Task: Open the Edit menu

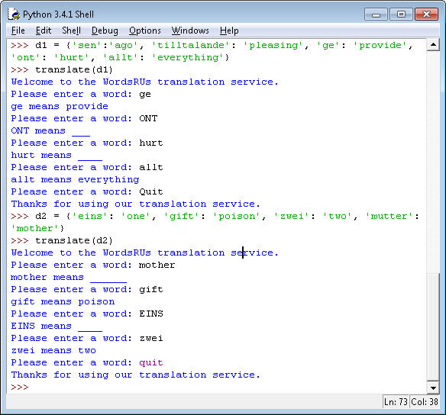Action: click(x=44, y=31)
